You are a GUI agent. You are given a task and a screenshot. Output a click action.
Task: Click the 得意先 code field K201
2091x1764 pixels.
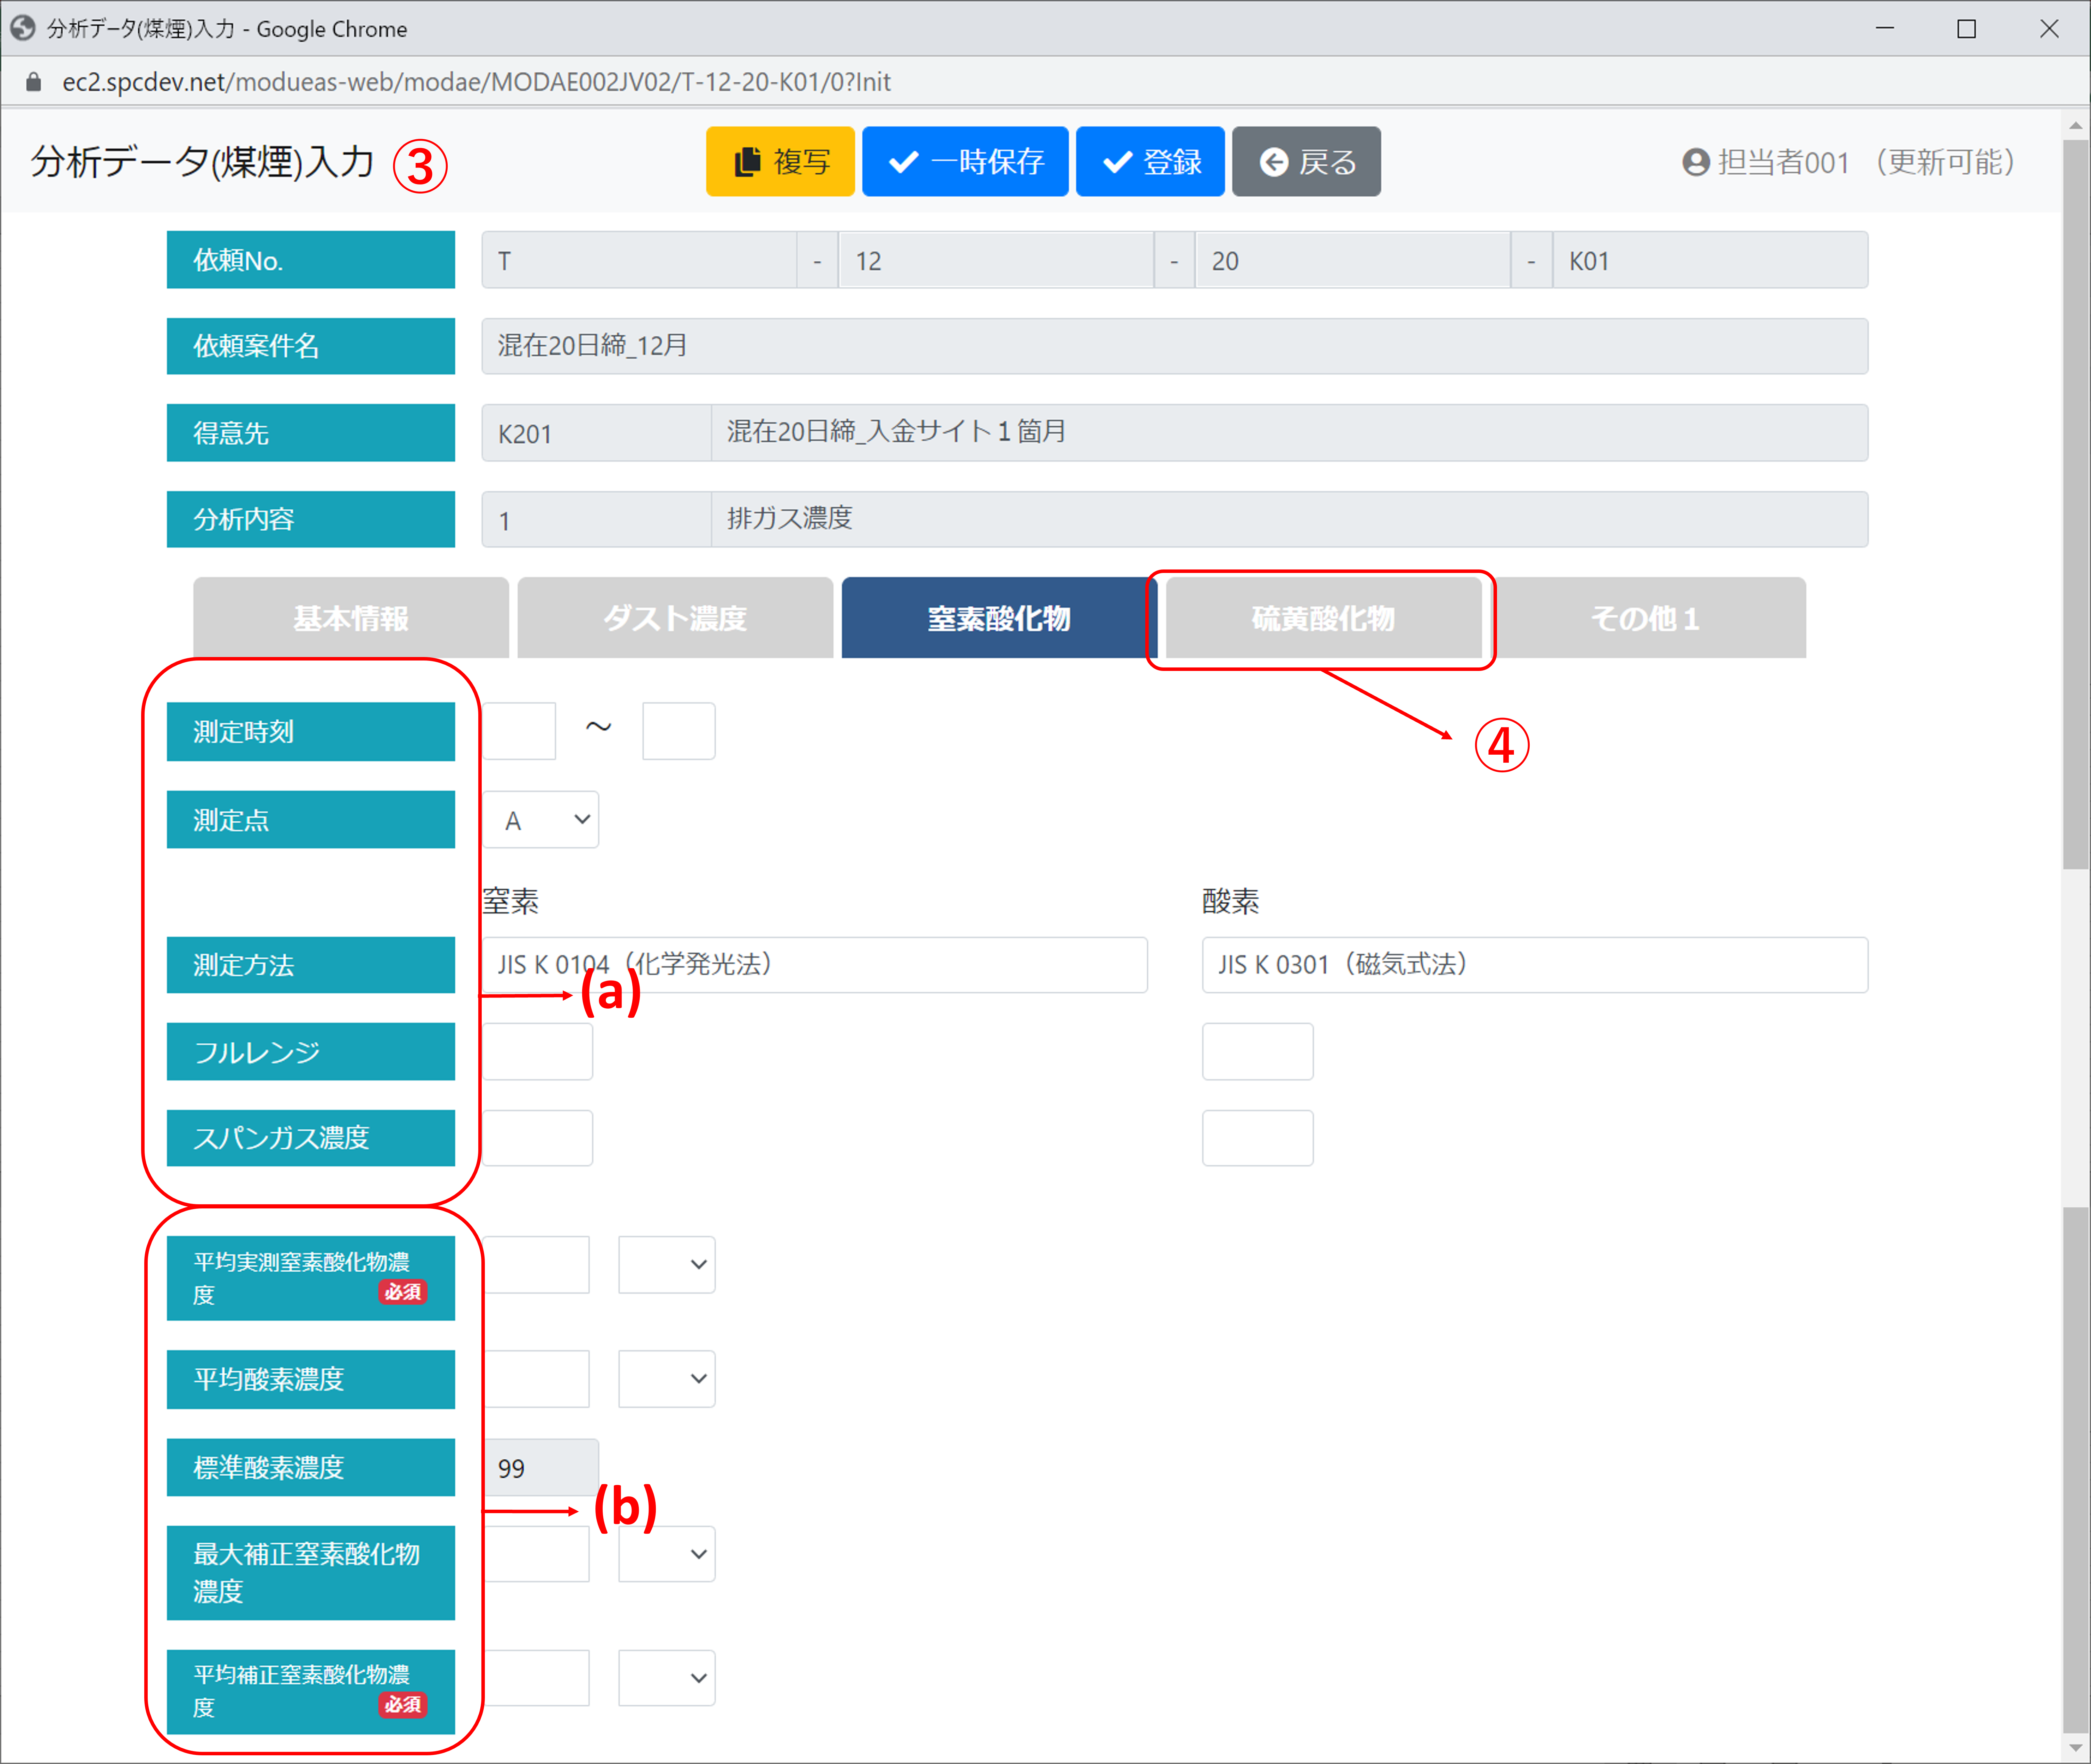[x=596, y=433]
